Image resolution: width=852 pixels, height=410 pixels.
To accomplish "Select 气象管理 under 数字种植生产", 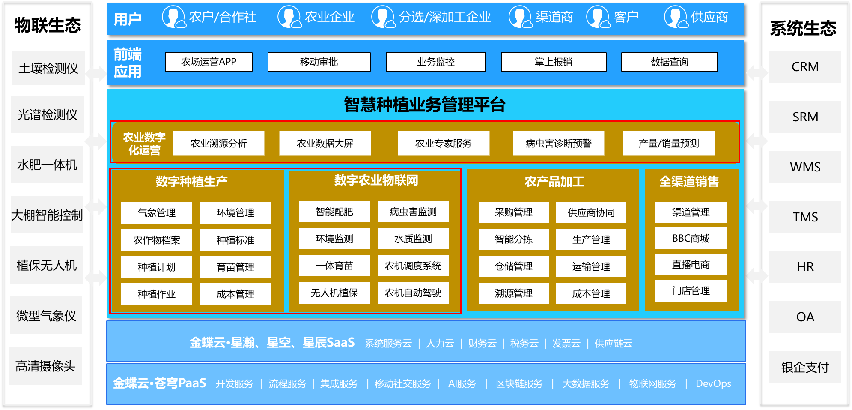I will 157,213.
